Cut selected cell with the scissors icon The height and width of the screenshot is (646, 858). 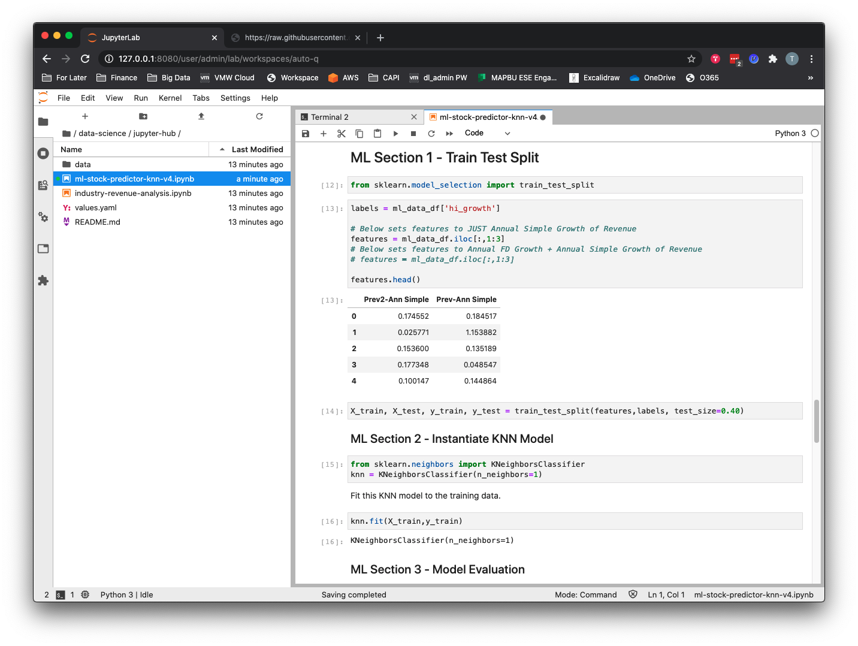[x=342, y=134]
